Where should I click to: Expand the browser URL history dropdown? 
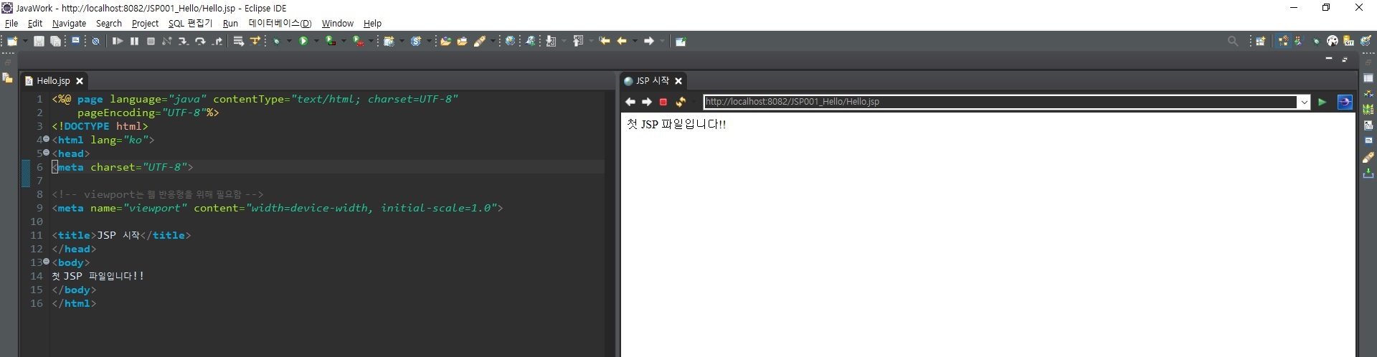[1304, 102]
